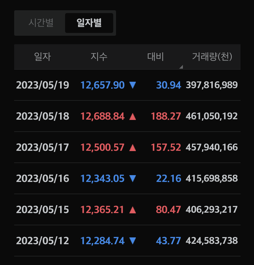Image resolution: width=254 pixels, height=265 pixels.
Task: Click the volume 461,050,192
Action: (x=212, y=116)
